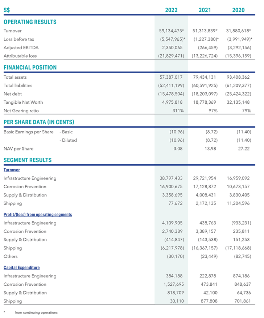Screen dimensions: 264x318
Task: Click the 2020 column header
Action: (238, 10)
